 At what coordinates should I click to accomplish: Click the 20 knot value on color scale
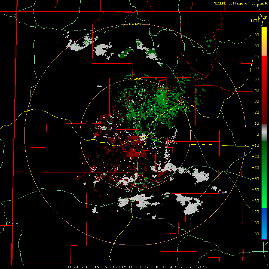click(257, 112)
